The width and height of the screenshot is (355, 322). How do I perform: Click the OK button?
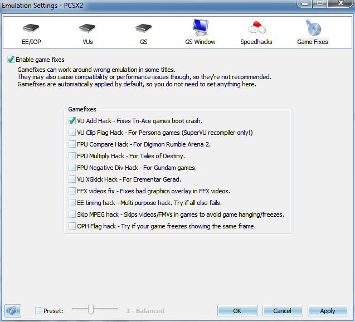click(237, 311)
